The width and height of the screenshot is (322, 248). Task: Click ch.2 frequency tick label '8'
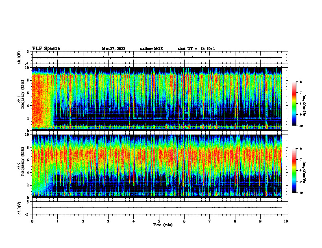[x=29, y=148]
